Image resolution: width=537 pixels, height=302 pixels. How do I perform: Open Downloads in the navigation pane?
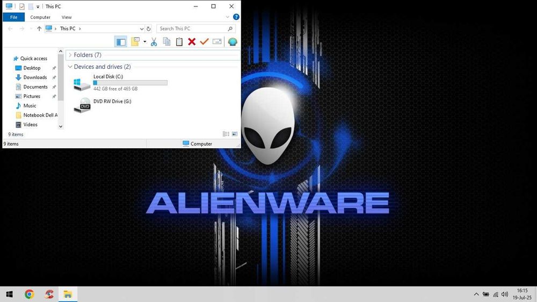tap(35, 77)
